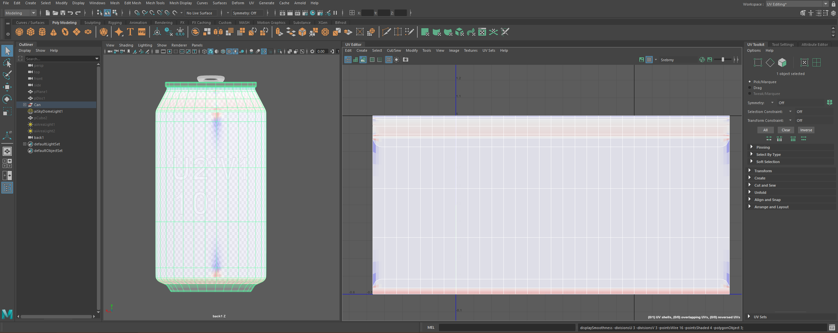The height and width of the screenshot is (333, 838).
Task: Select the Rotate tool in the toolbox
Action: pyautogui.click(x=7, y=99)
